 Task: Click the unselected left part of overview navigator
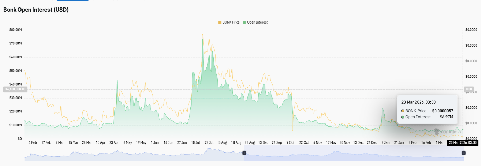(x=133, y=155)
